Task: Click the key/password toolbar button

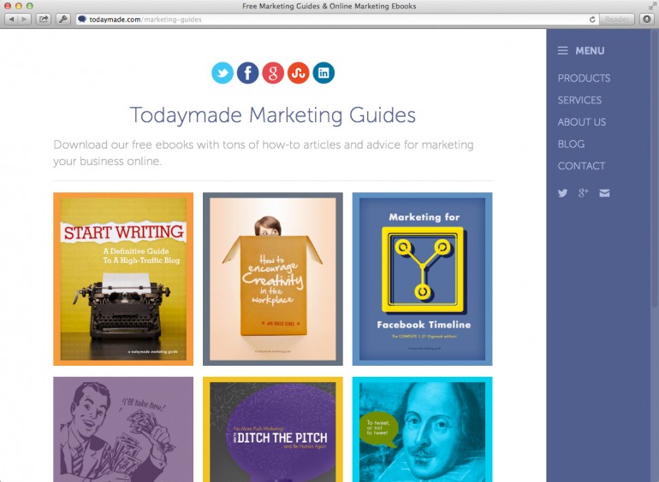Action: point(63,20)
